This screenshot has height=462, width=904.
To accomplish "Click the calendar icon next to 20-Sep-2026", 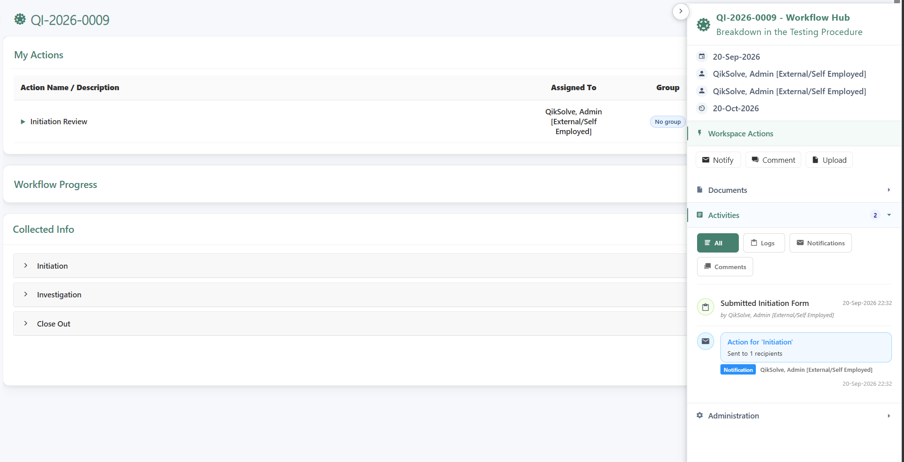I will 702,57.
